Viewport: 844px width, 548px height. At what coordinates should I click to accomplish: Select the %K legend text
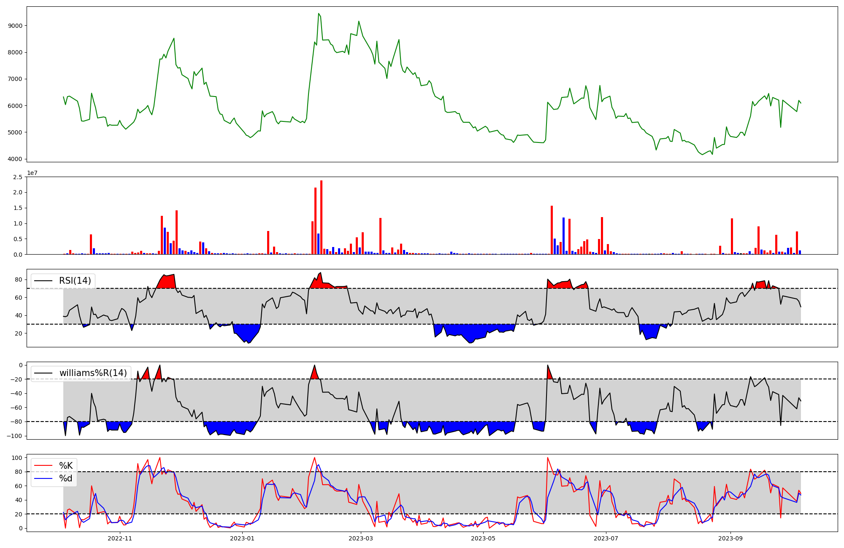(x=66, y=466)
